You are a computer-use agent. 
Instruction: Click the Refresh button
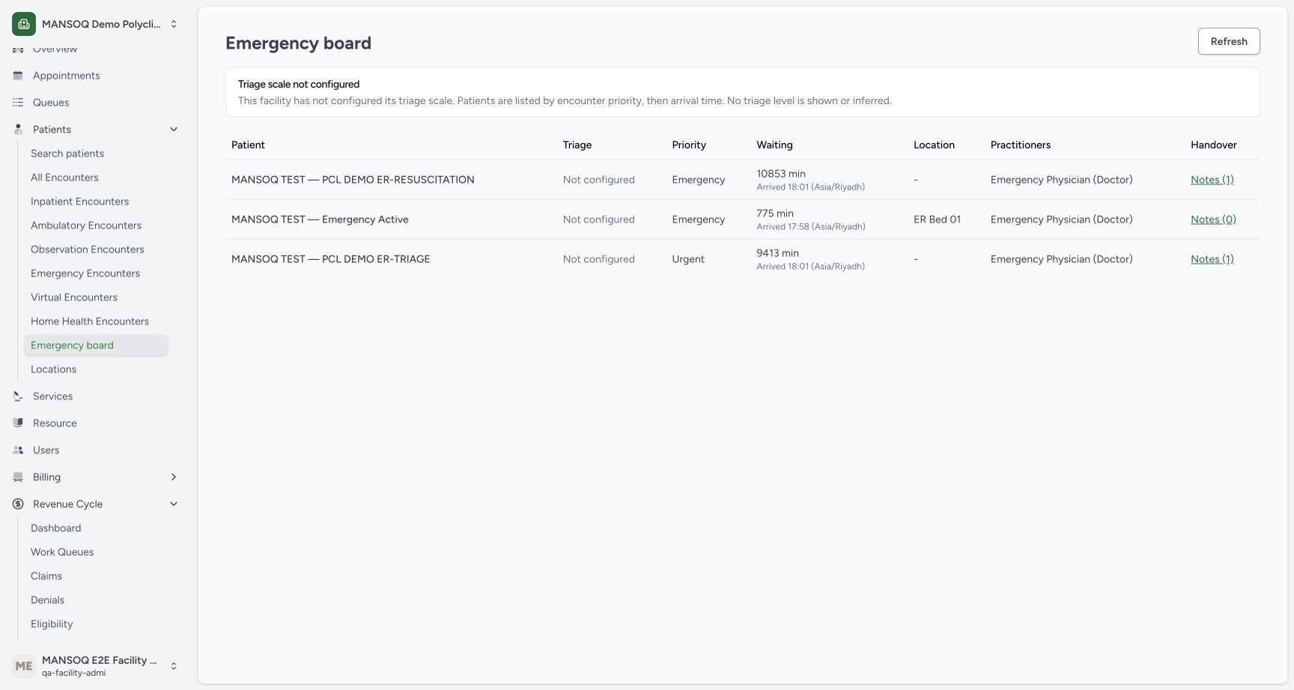(1229, 41)
